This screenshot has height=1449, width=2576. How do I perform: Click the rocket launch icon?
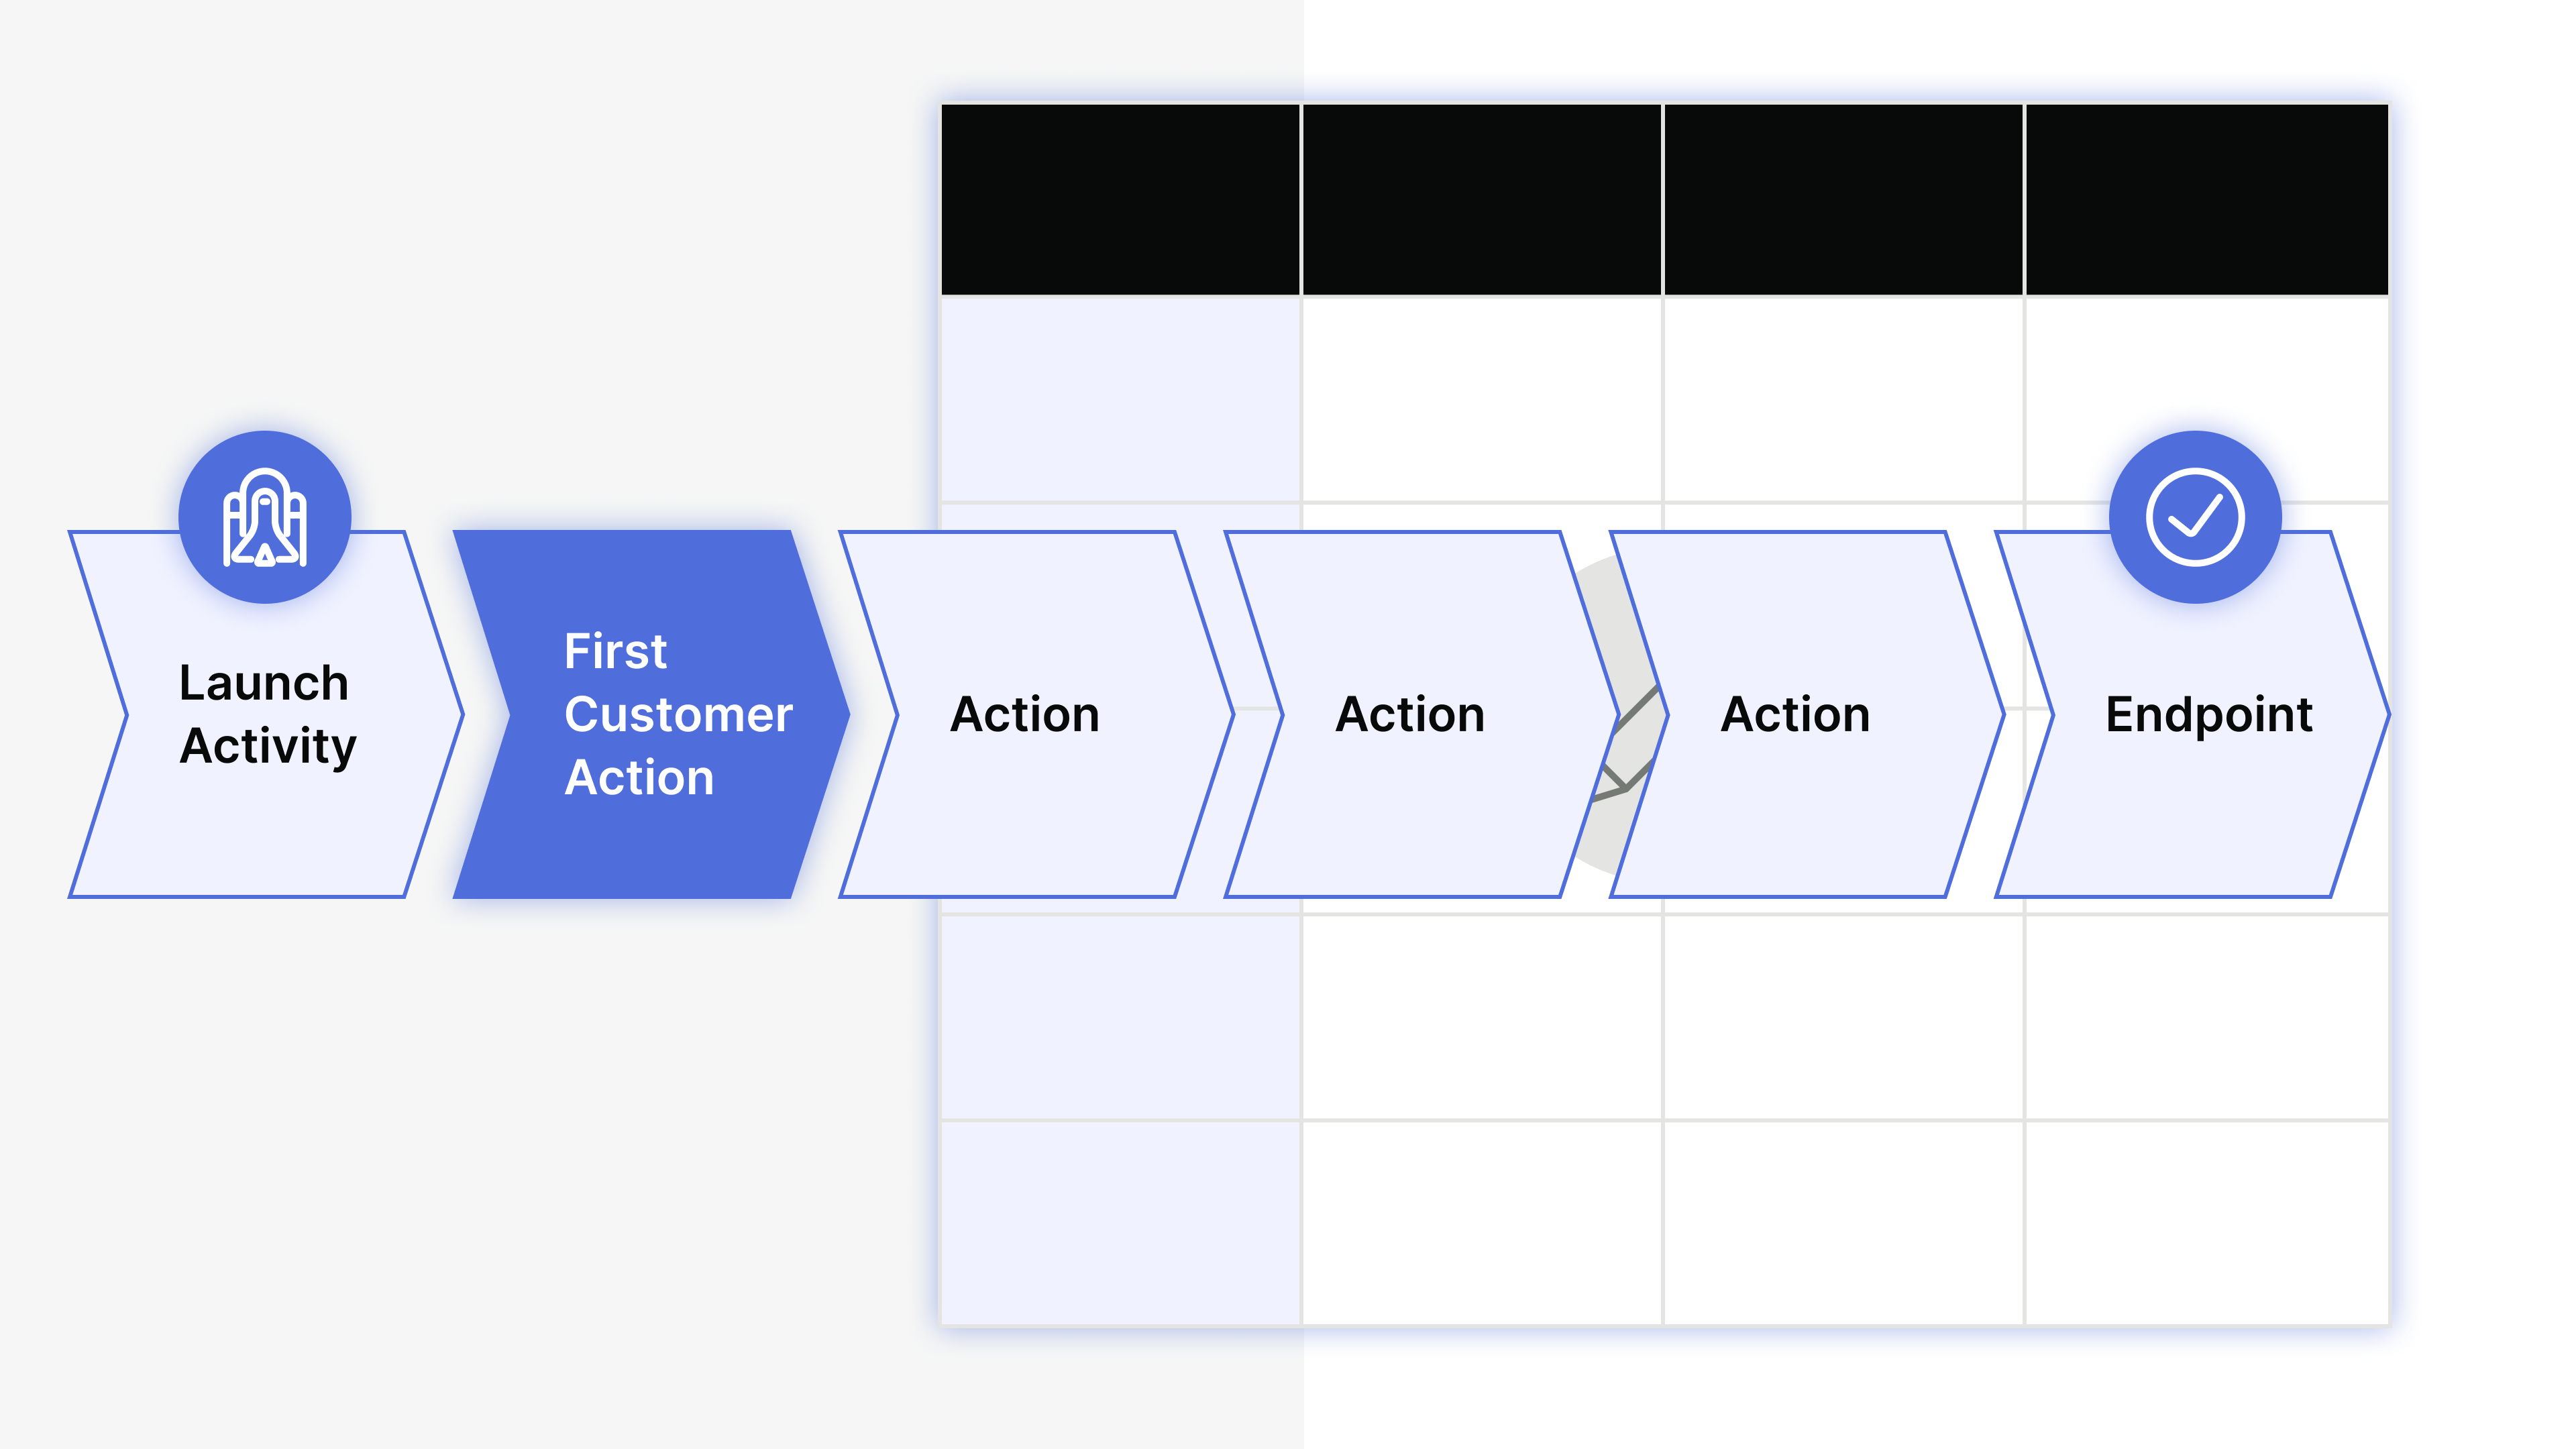[264, 517]
